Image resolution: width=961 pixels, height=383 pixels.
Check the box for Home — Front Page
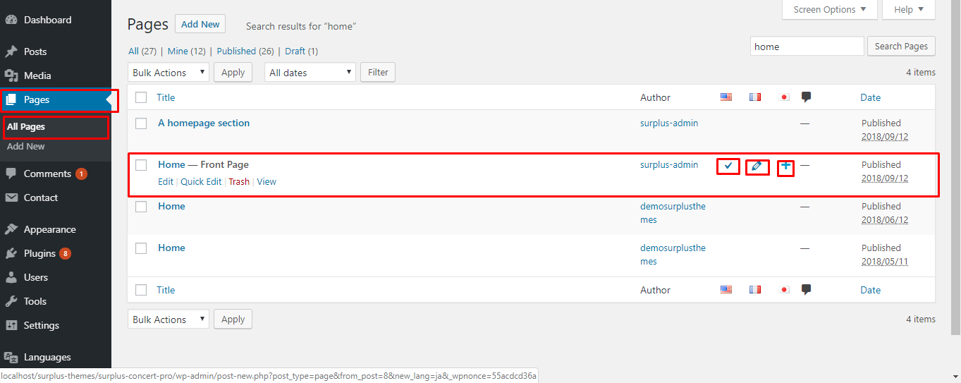pos(141,165)
